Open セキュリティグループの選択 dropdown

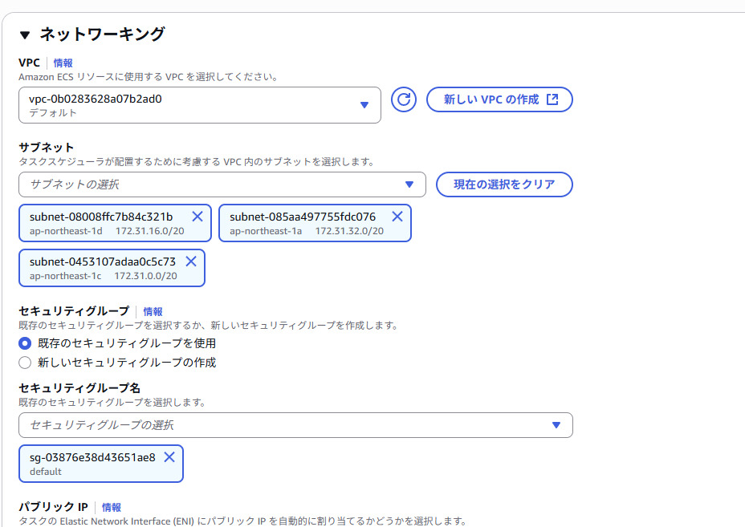pos(295,425)
